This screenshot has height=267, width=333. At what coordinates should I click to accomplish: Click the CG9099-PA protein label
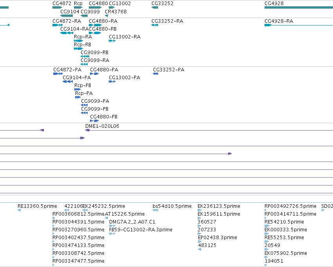[95, 101]
